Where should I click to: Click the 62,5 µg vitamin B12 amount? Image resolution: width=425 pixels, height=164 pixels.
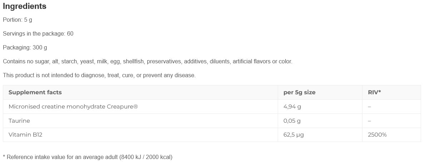coord(293,134)
